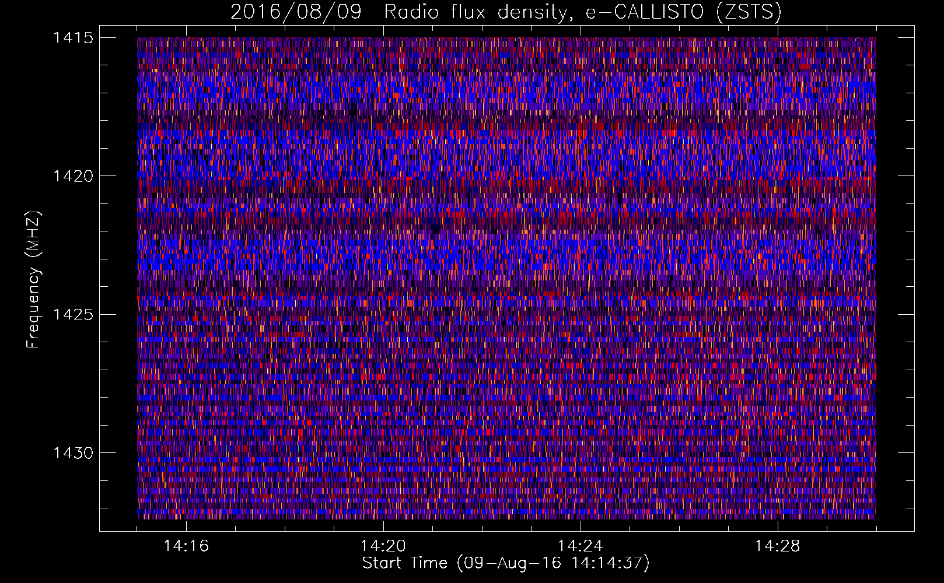This screenshot has height=583, width=944.
Task: Click the 14:20 time axis label
Action: click(x=383, y=546)
